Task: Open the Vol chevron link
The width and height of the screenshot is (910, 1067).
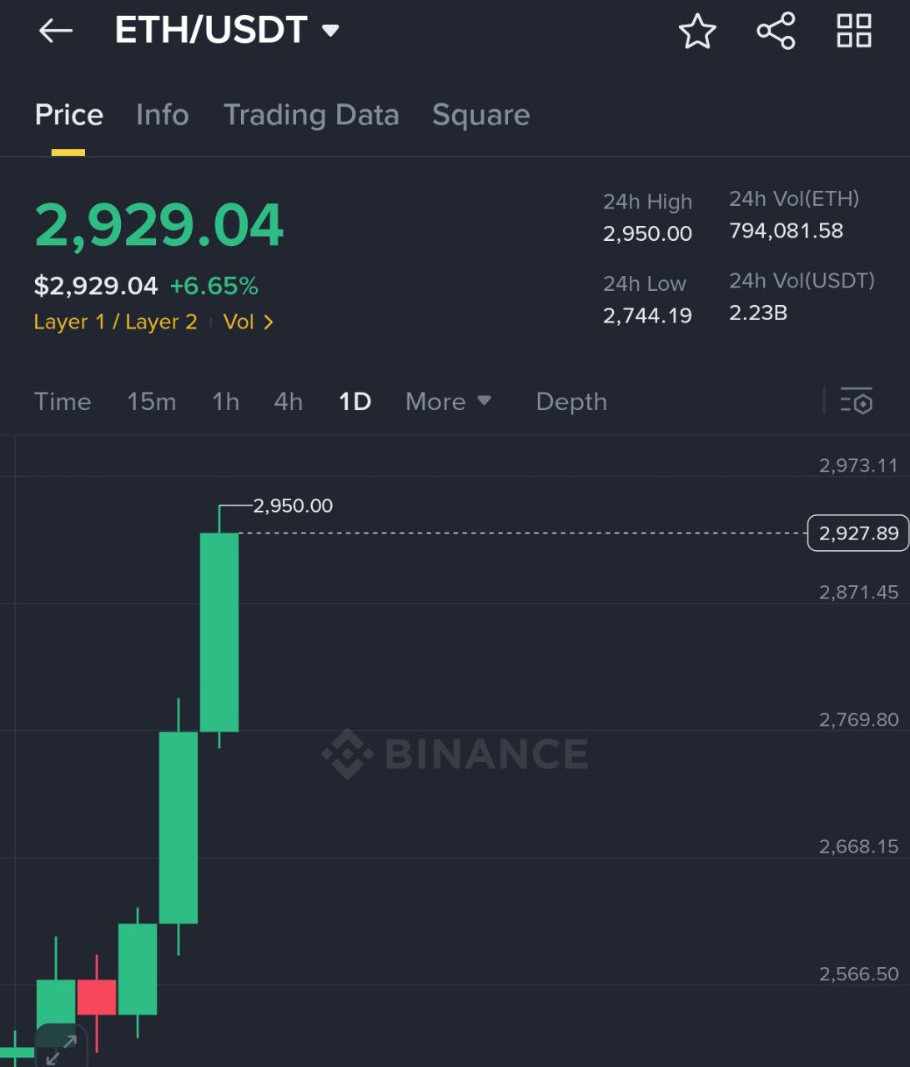Action: [x=249, y=322]
